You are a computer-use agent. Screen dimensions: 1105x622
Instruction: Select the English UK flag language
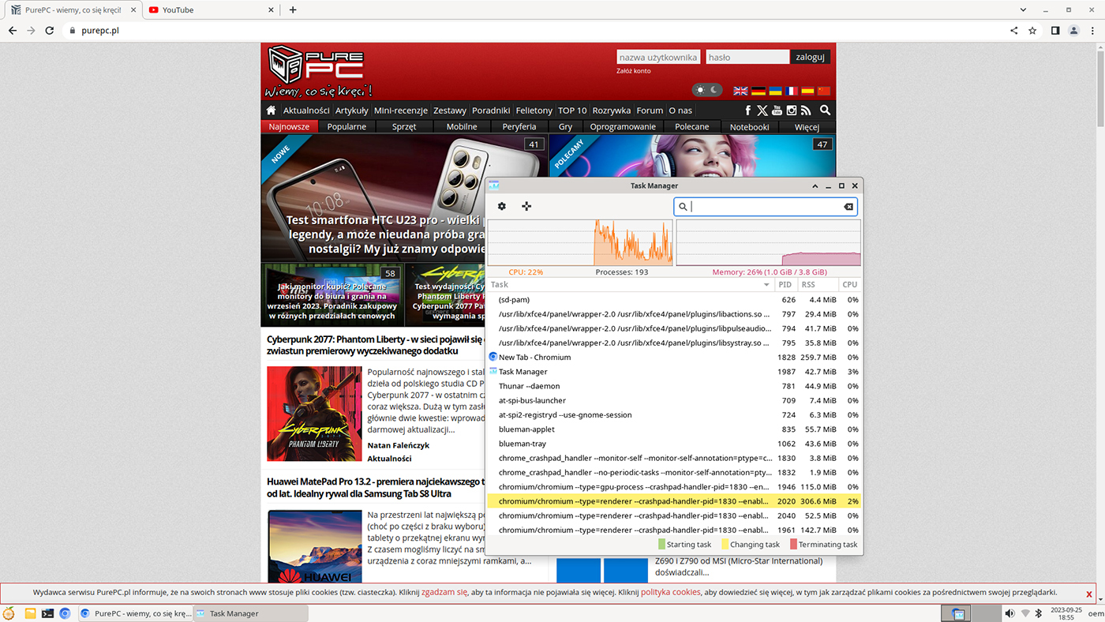coord(740,91)
